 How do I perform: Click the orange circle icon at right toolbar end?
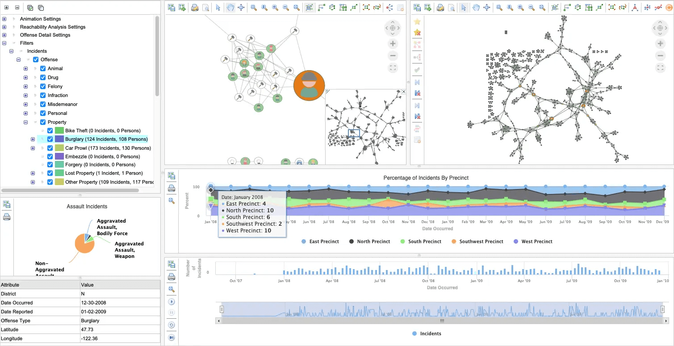(669, 8)
